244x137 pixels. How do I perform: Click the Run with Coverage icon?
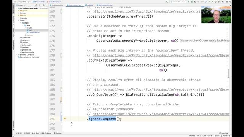point(195,2)
